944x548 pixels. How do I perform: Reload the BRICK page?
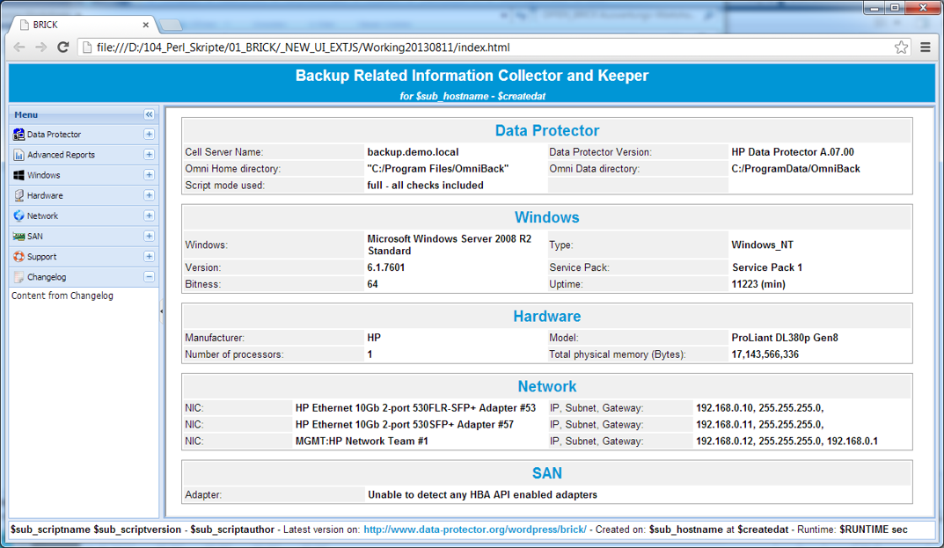[62, 47]
